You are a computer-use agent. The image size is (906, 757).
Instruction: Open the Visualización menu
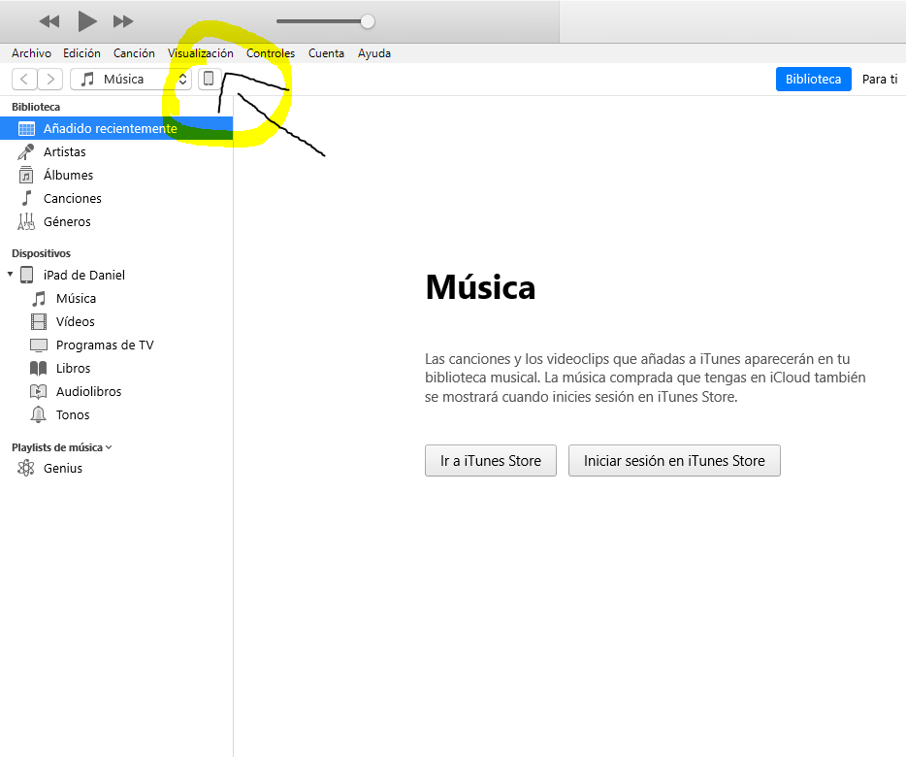tap(201, 53)
